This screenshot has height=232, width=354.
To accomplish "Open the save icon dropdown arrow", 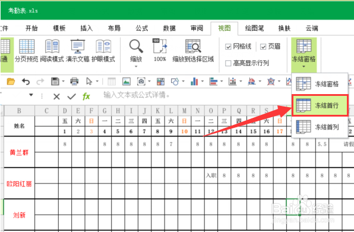I will coord(63,81).
